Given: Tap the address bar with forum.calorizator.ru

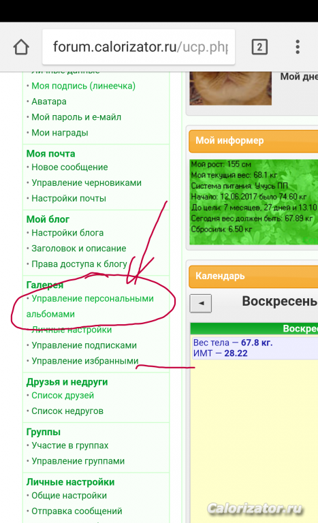Looking at the screenshot, I should point(138,47).
